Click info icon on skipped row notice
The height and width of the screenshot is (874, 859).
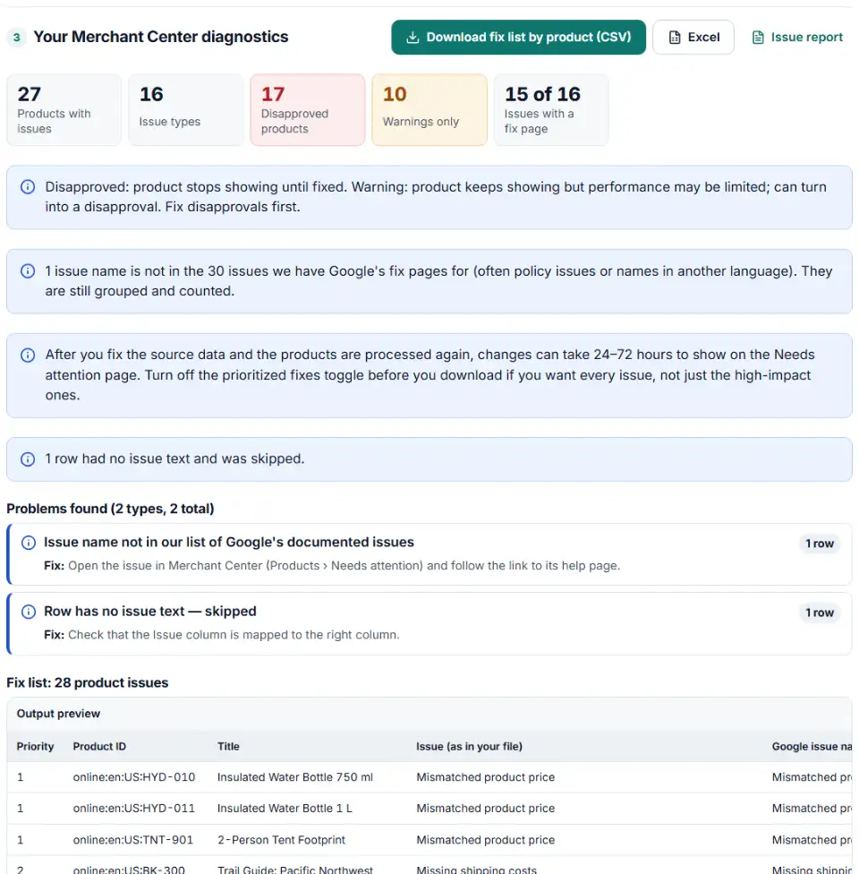point(28,459)
